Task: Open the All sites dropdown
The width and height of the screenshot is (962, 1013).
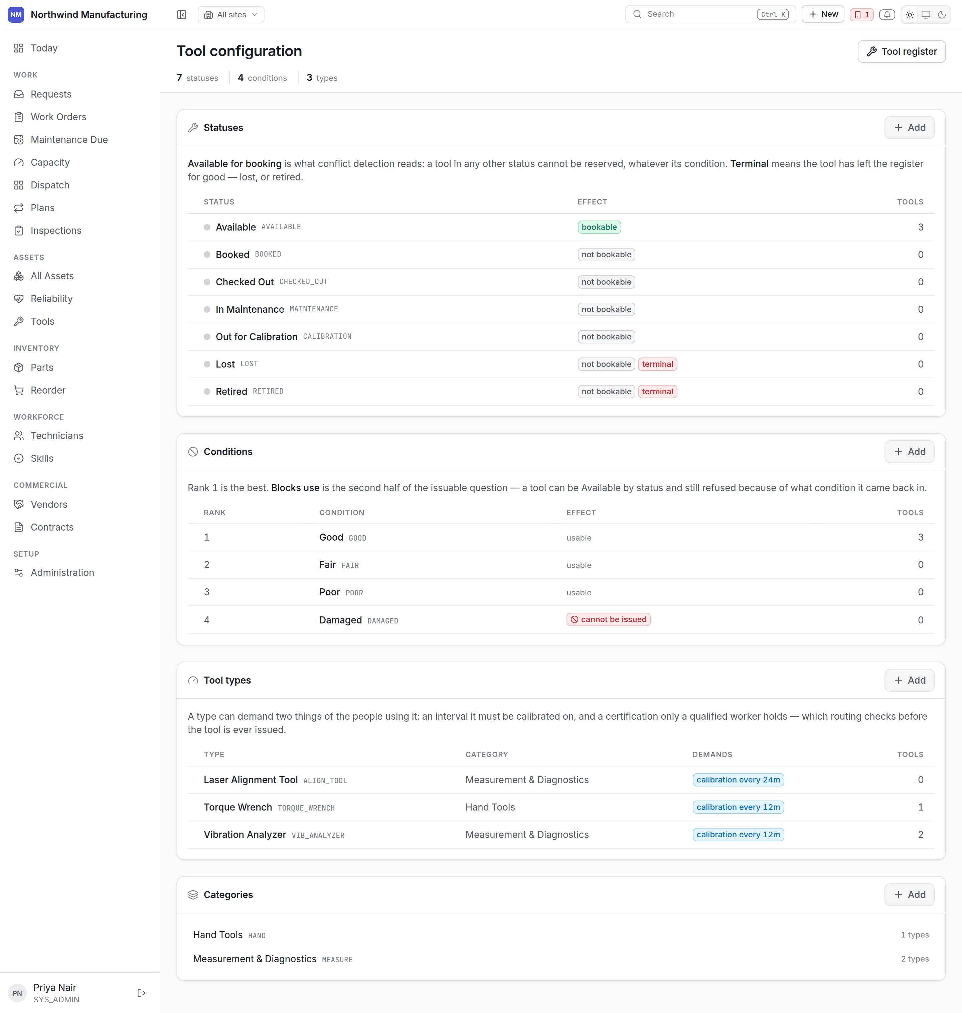Action: [231, 14]
